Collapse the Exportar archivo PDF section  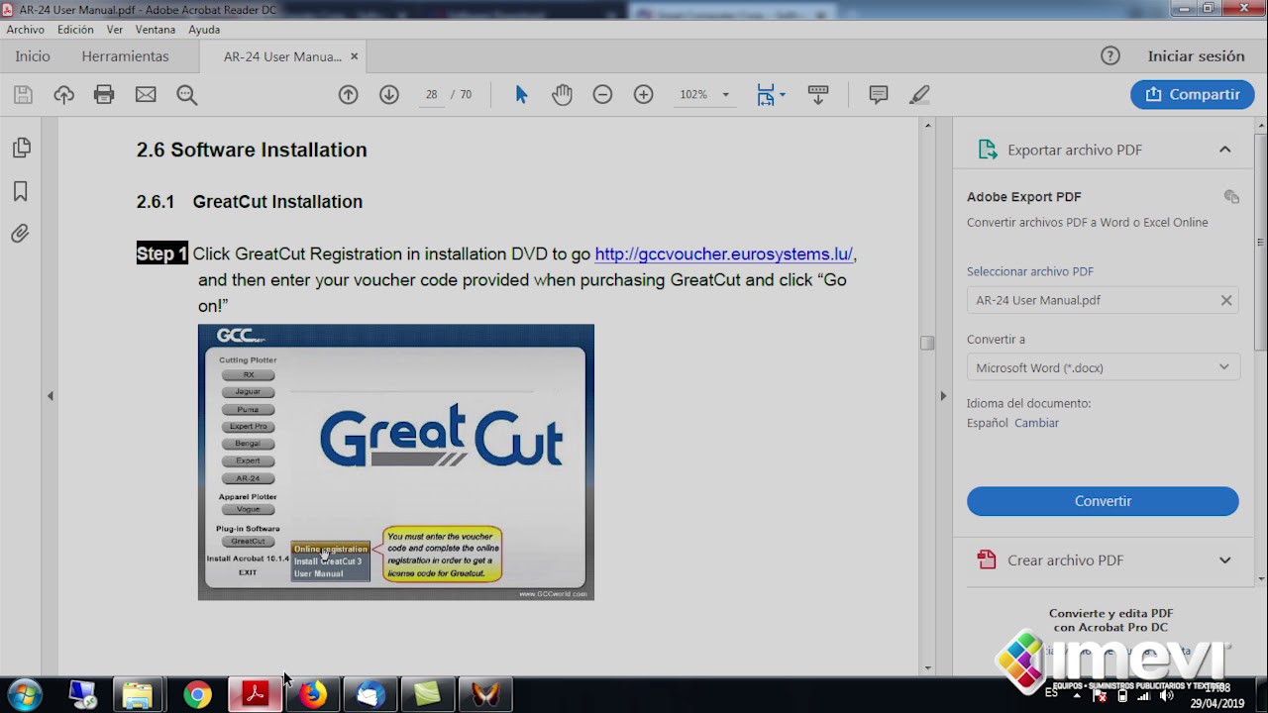pos(1224,150)
